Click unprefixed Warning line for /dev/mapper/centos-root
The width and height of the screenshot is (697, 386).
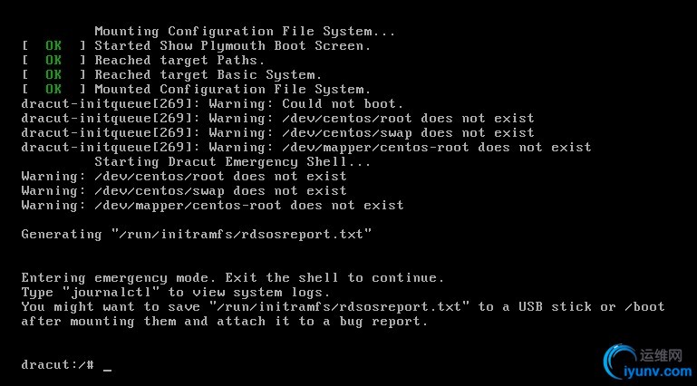click(212, 205)
